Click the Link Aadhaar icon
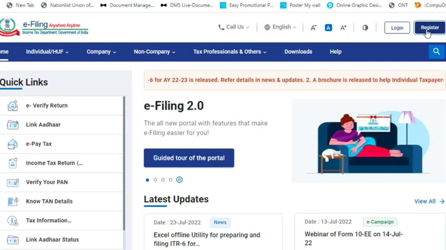 13,125
